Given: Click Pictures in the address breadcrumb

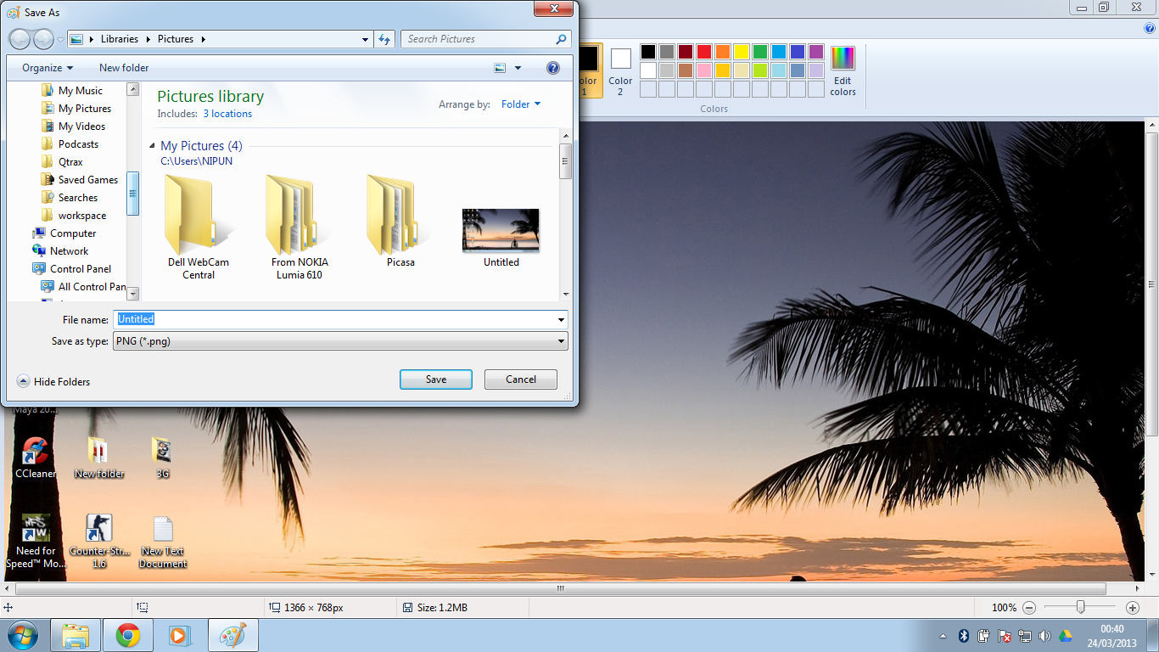Looking at the screenshot, I should point(176,39).
